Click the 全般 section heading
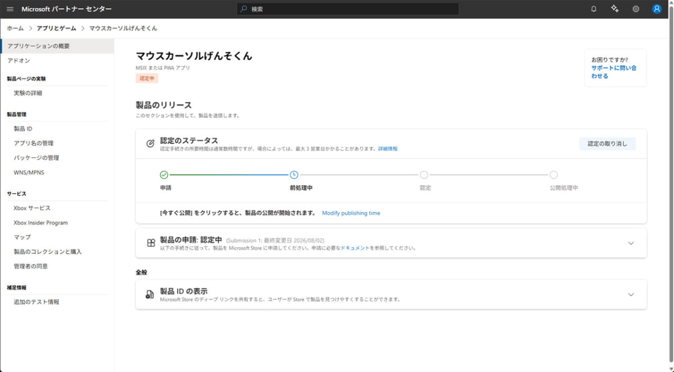This screenshot has width=674, height=372. click(142, 272)
